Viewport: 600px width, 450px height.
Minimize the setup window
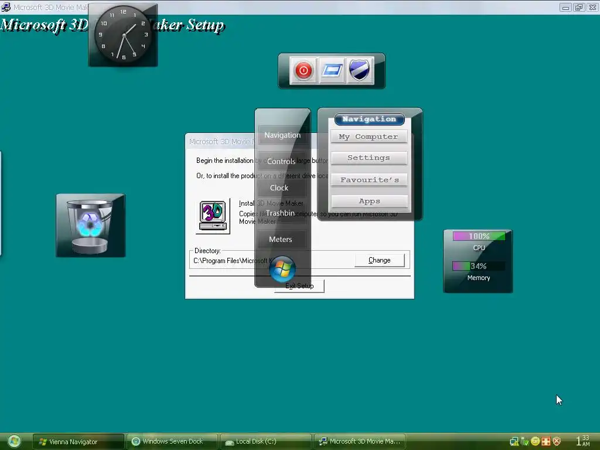[x=565, y=7]
